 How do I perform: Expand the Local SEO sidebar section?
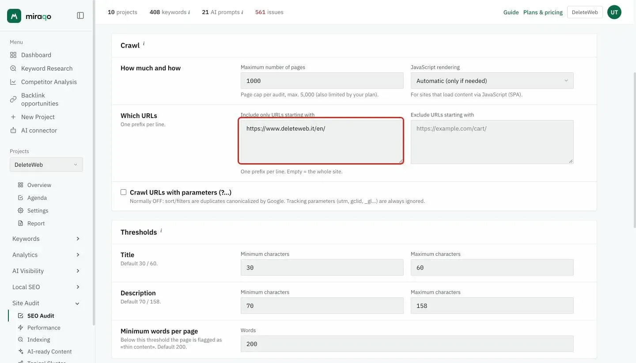tap(46, 287)
